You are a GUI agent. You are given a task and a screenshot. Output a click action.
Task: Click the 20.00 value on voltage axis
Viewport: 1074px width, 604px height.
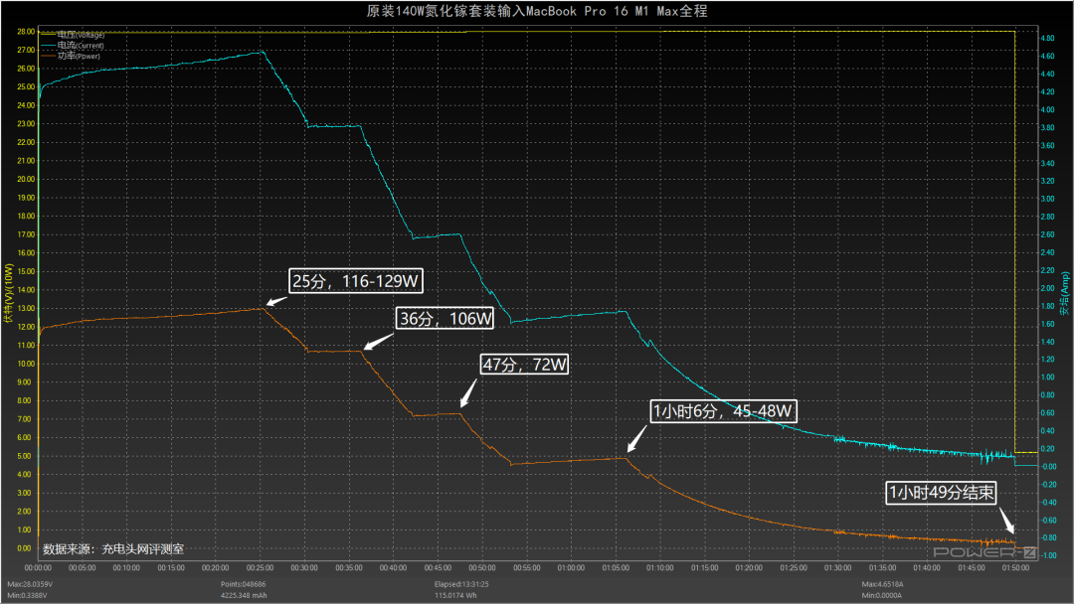26,179
